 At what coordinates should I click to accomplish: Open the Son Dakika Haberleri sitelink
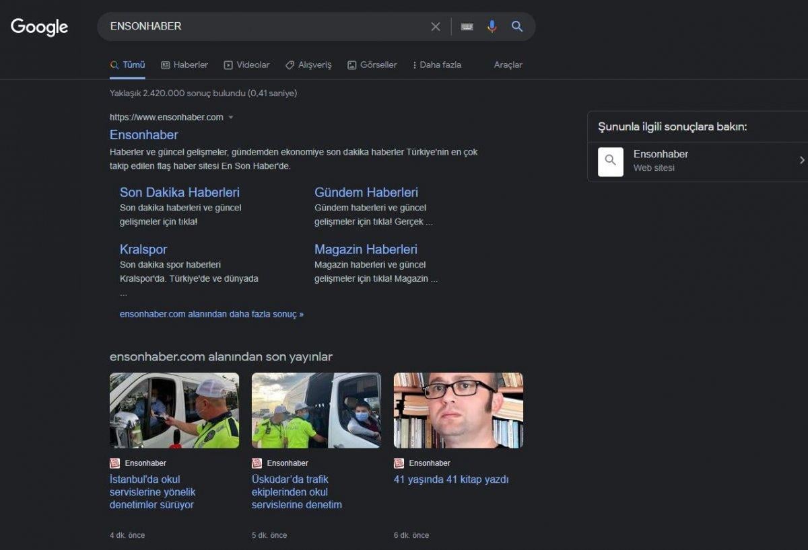(179, 192)
